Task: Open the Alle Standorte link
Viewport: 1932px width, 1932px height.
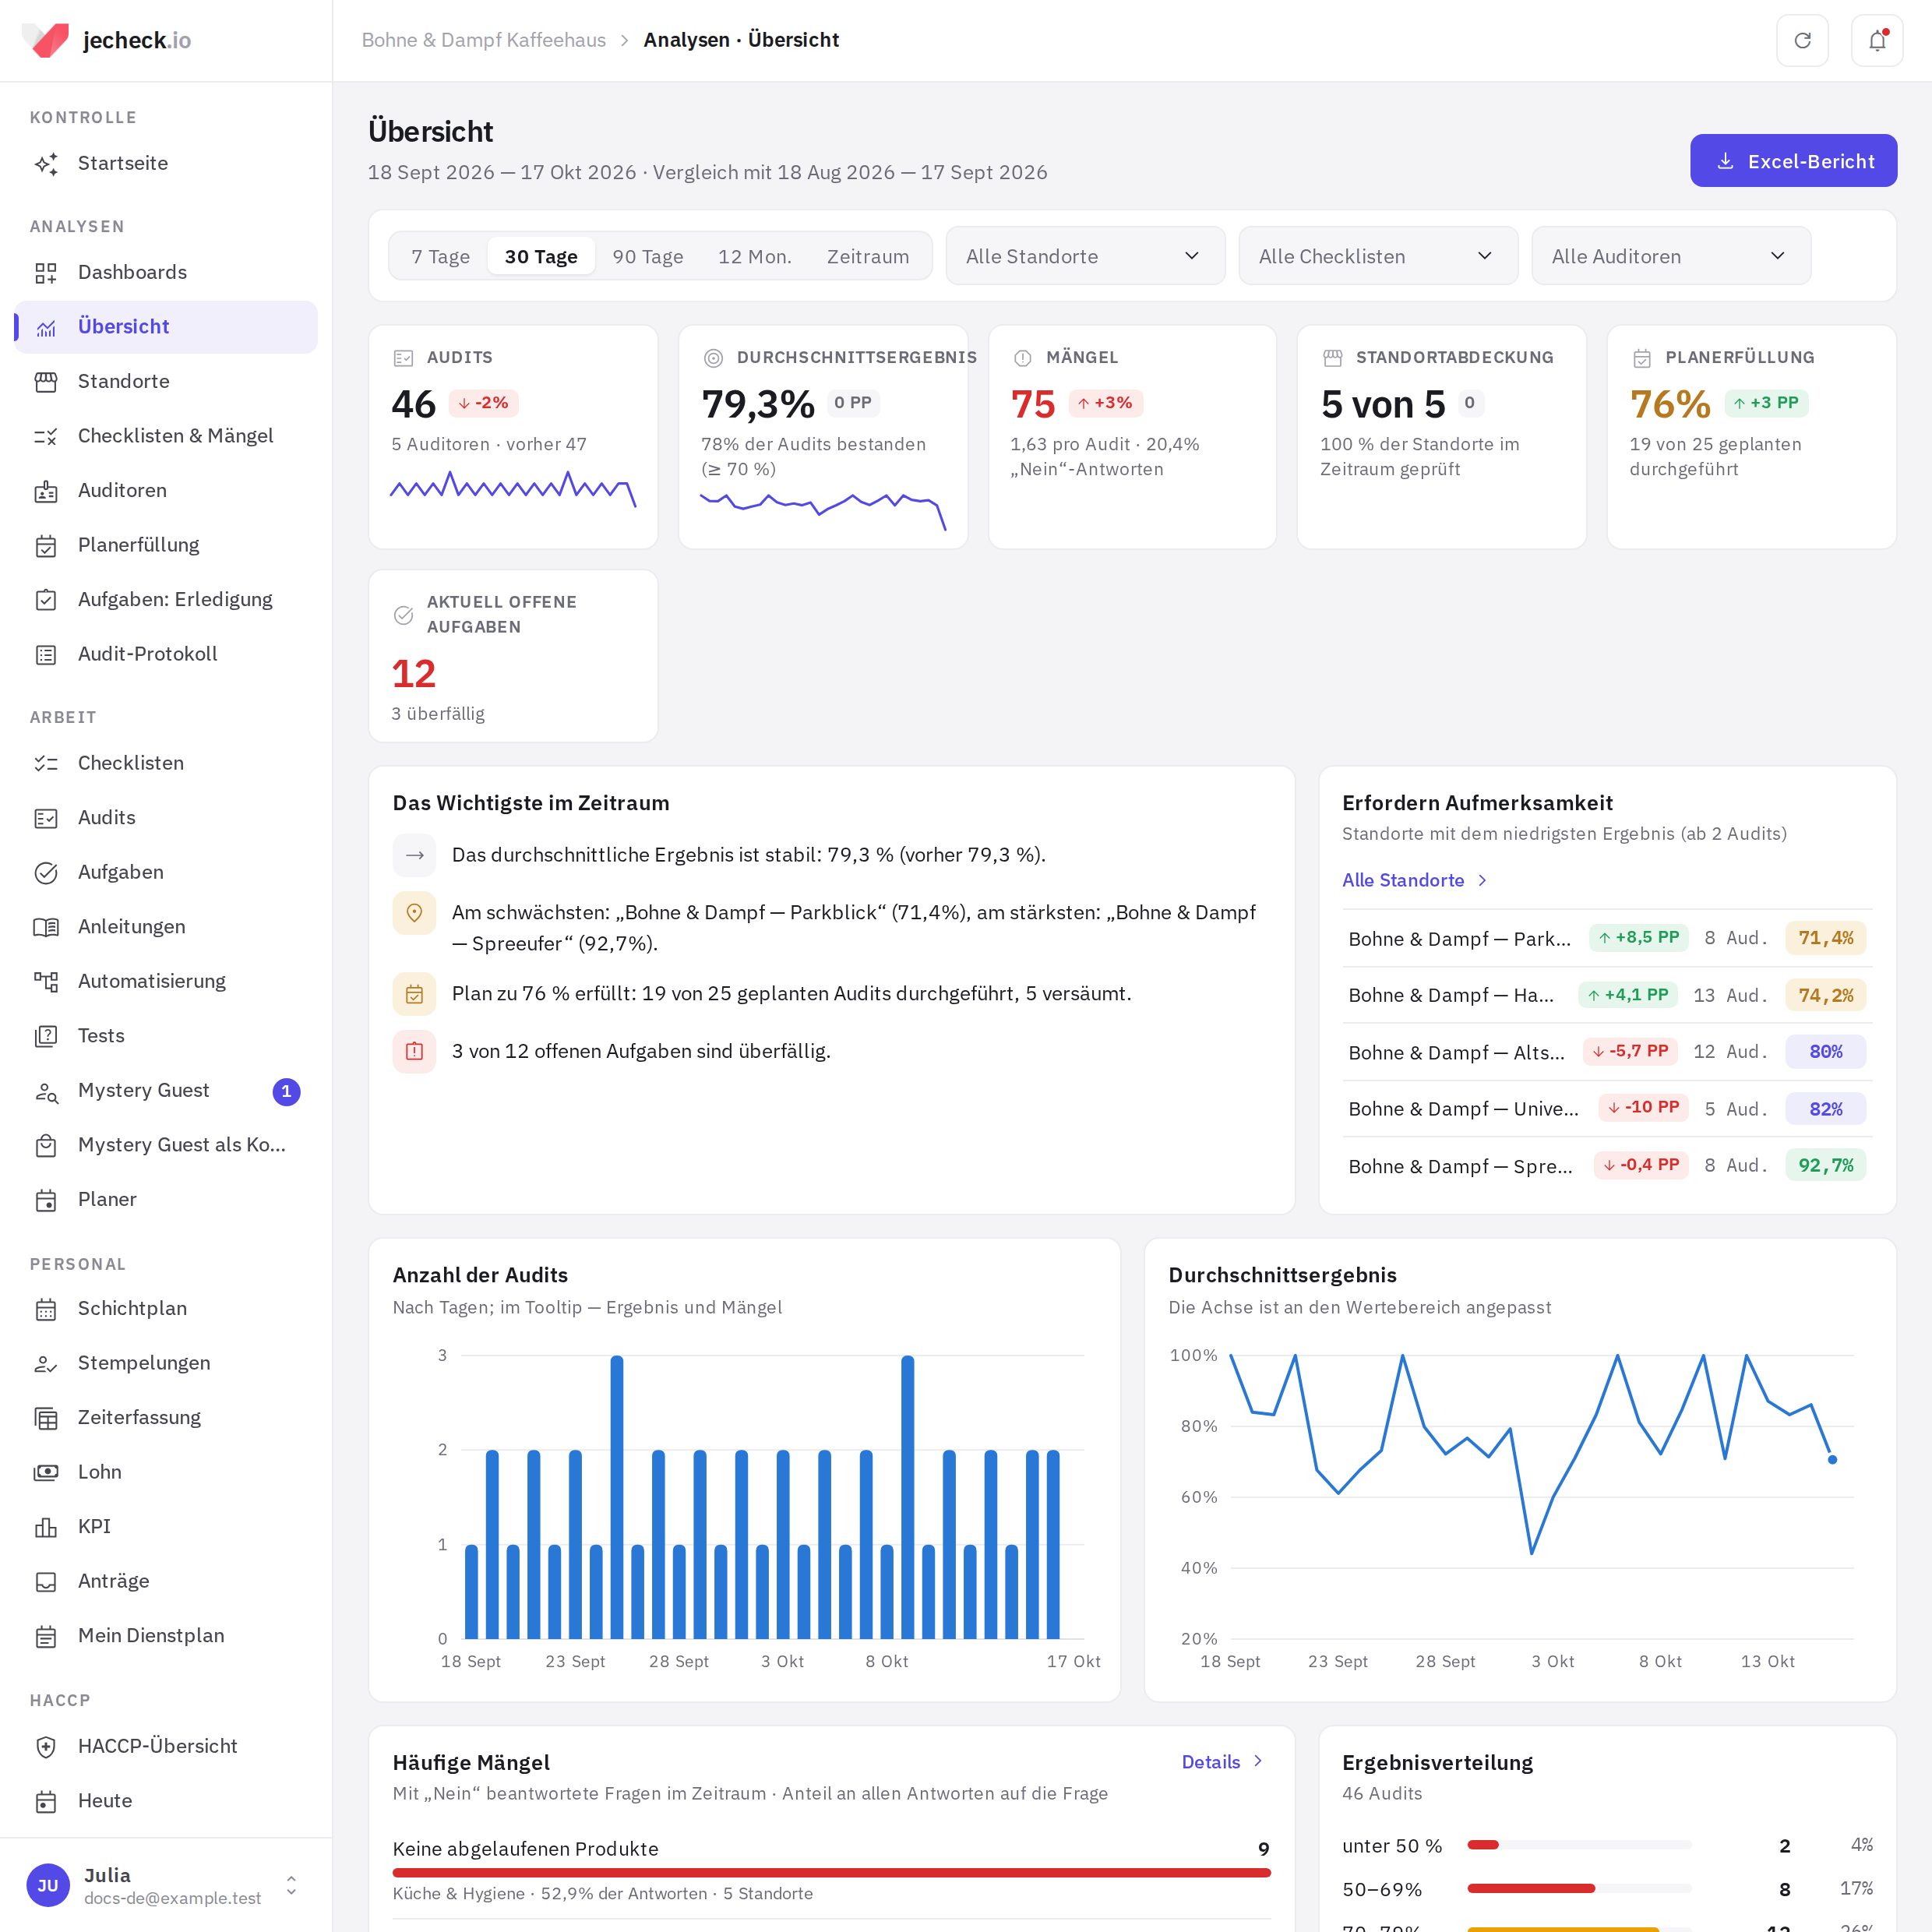Action: 1414,880
